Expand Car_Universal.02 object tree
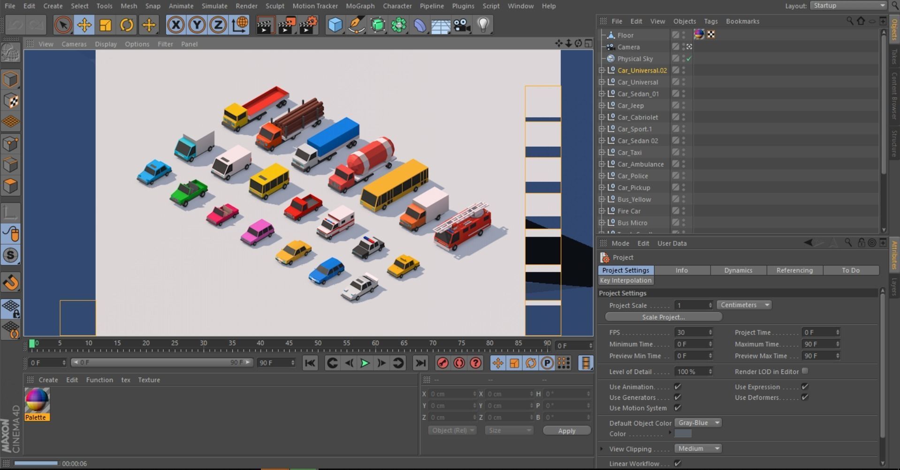 pos(602,70)
